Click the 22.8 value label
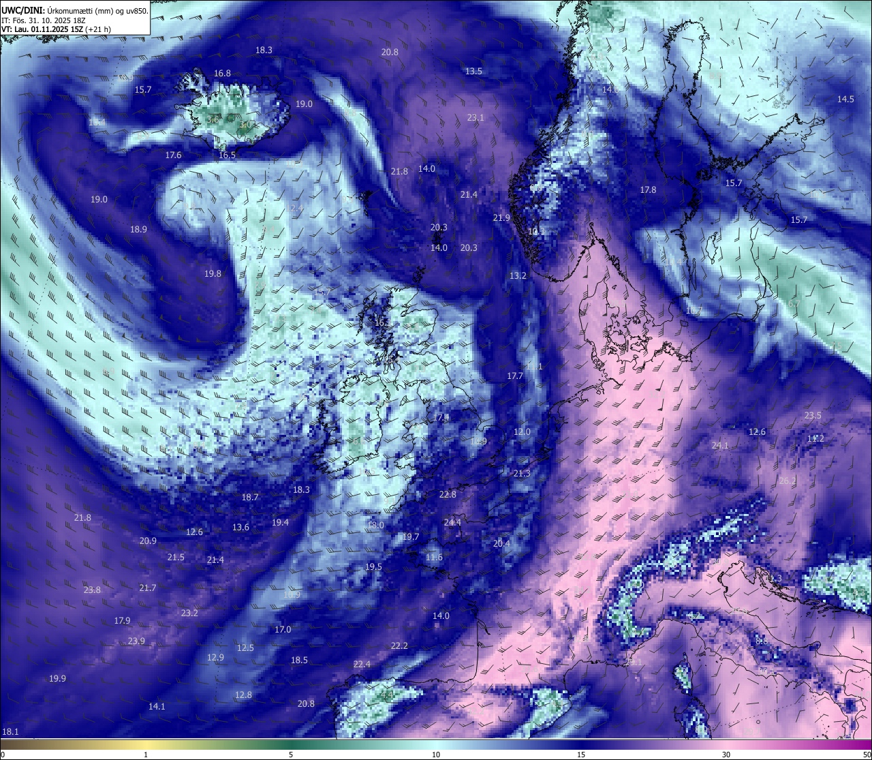Screen dimensions: 872x760 pyautogui.click(x=448, y=494)
